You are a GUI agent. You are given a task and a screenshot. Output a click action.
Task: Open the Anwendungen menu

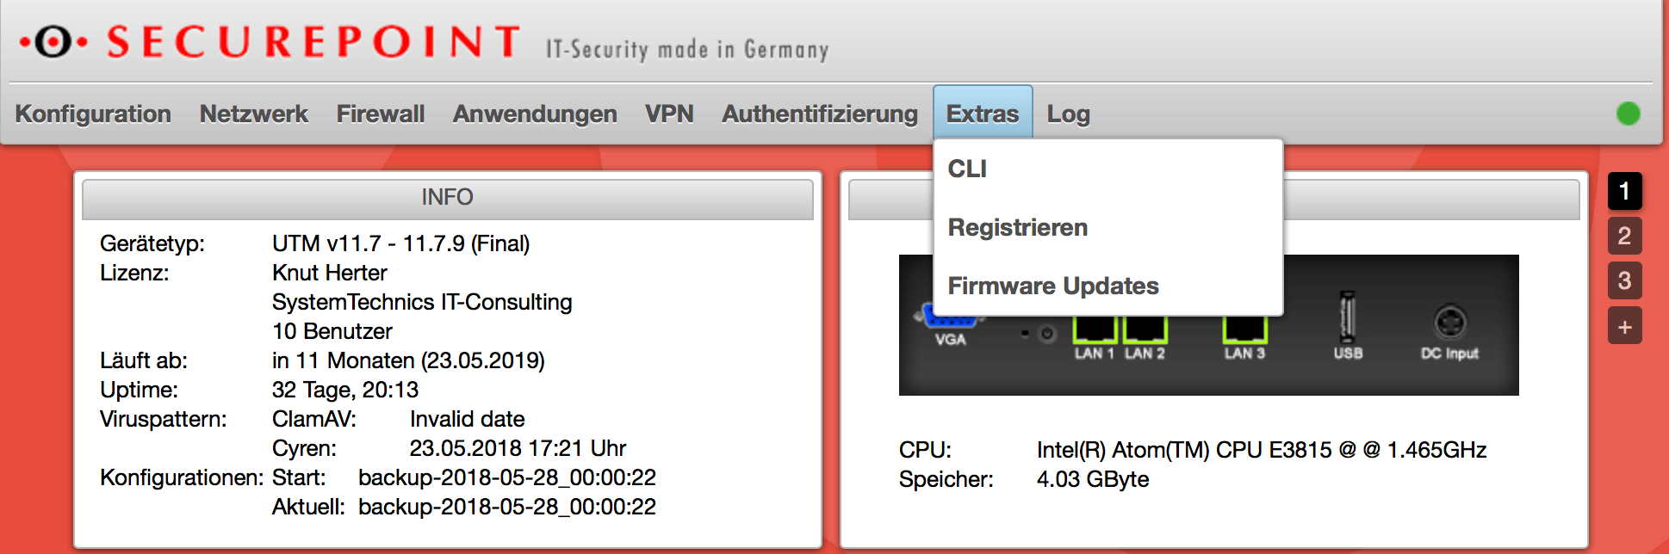coord(534,113)
